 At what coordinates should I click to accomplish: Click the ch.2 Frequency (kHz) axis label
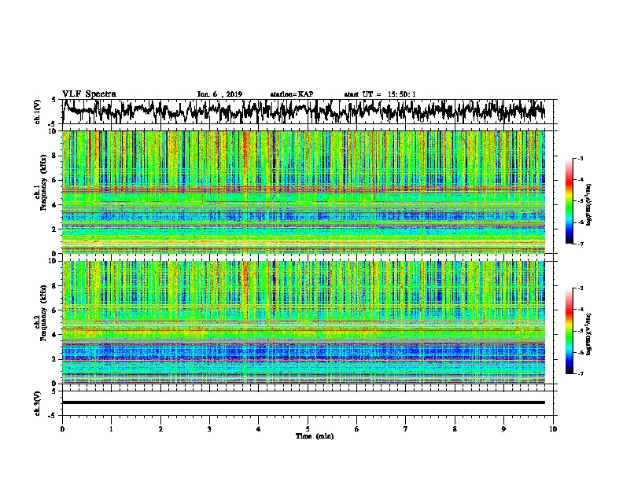[x=40, y=313]
